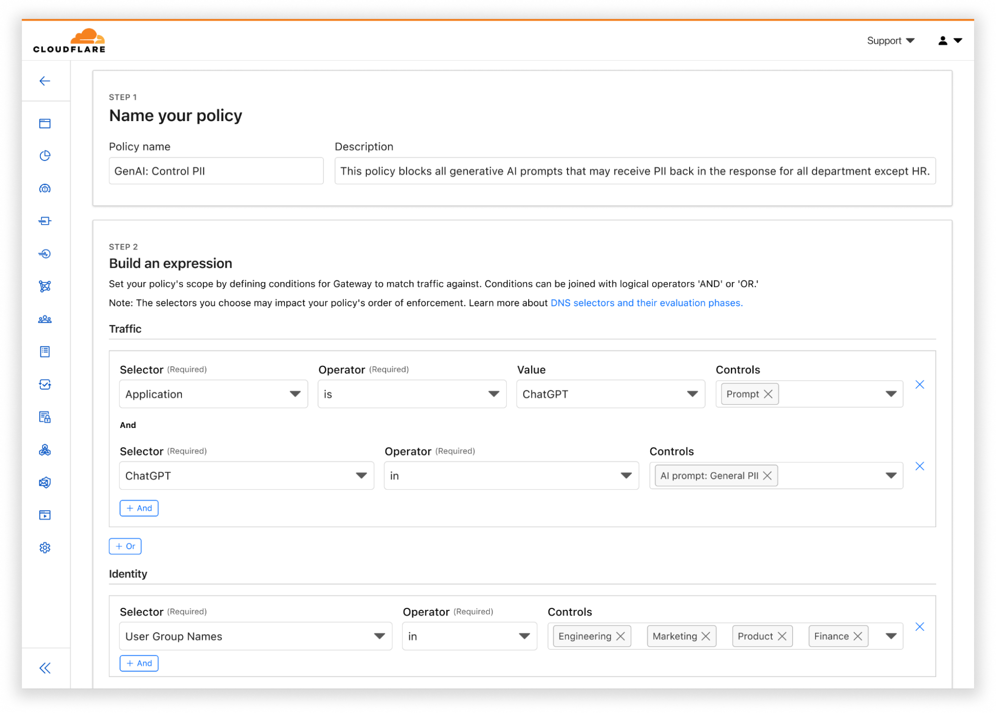Image resolution: width=996 pixels, height=713 pixels.
Task: Open DNS selectors and evaluation phases link
Action: click(x=646, y=303)
